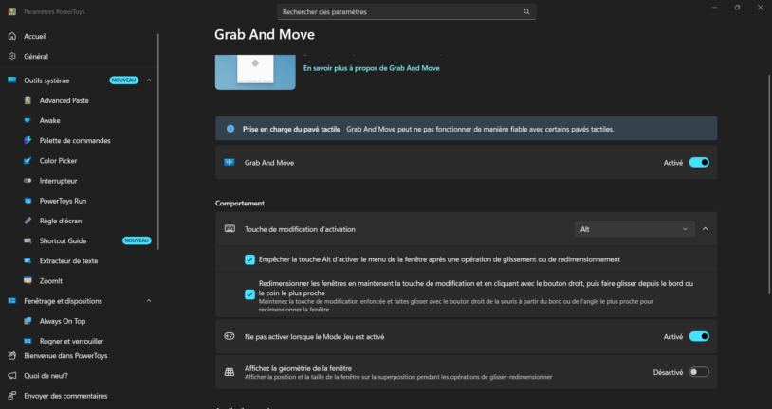Collapse the Outils système group

coord(149,80)
